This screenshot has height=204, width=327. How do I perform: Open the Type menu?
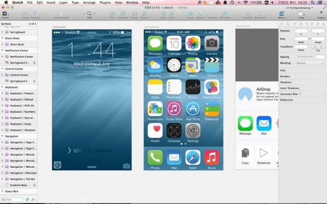tap(75, 3)
